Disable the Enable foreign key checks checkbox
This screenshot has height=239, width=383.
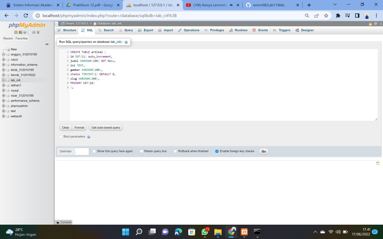(217, 151)
